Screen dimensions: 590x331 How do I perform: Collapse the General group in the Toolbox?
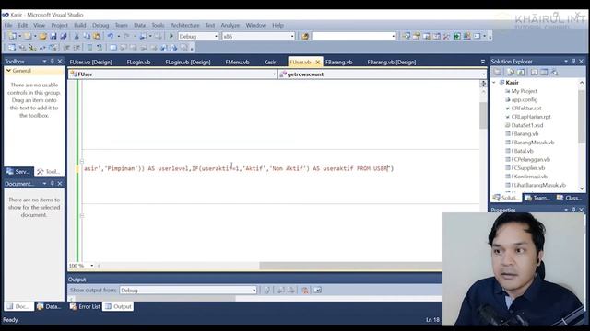tap(8, 71)
